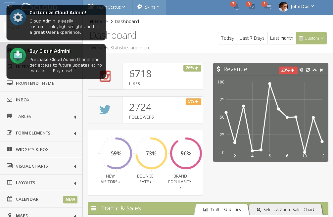Open the Skins dropdown
Viewport: 333px width, 217px height.
[148, 7]
